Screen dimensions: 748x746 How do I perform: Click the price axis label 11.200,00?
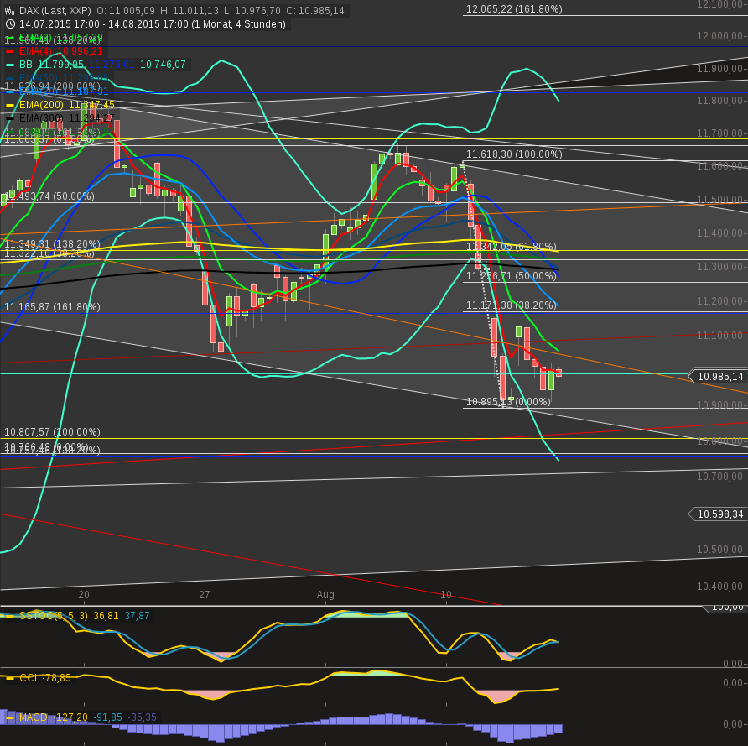point(721,301)
